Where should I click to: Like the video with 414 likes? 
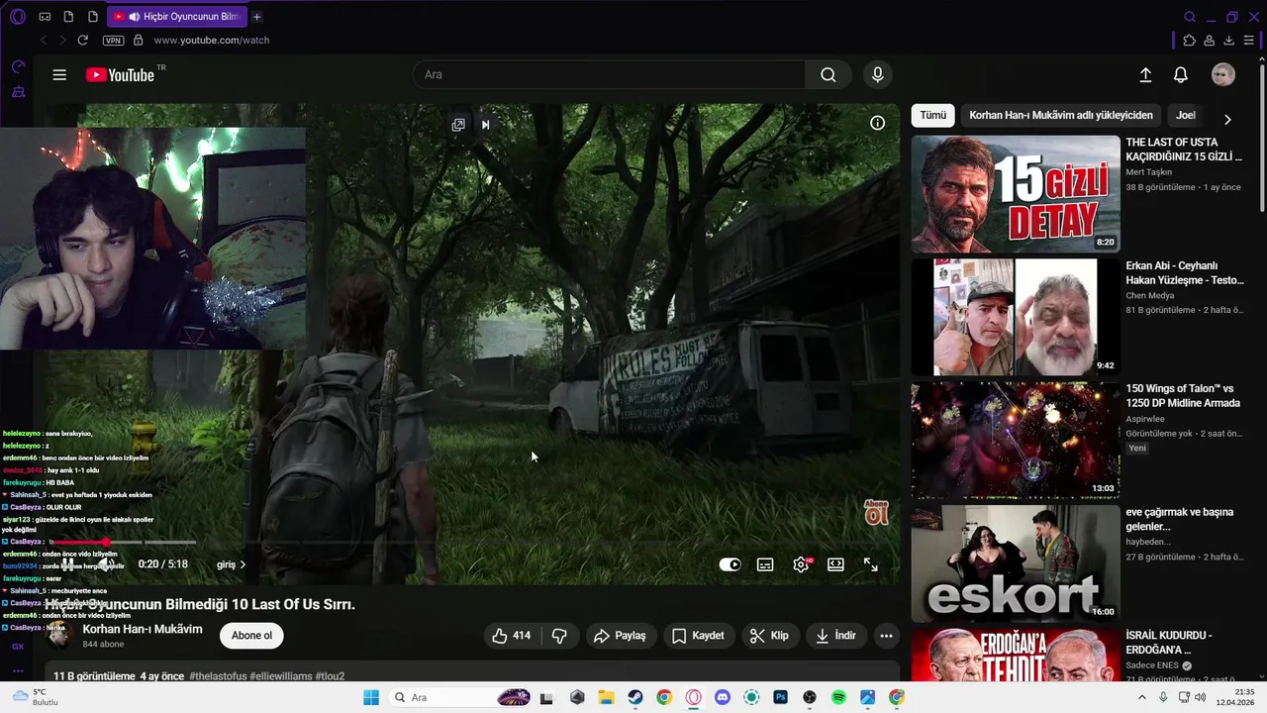[511, 636]
